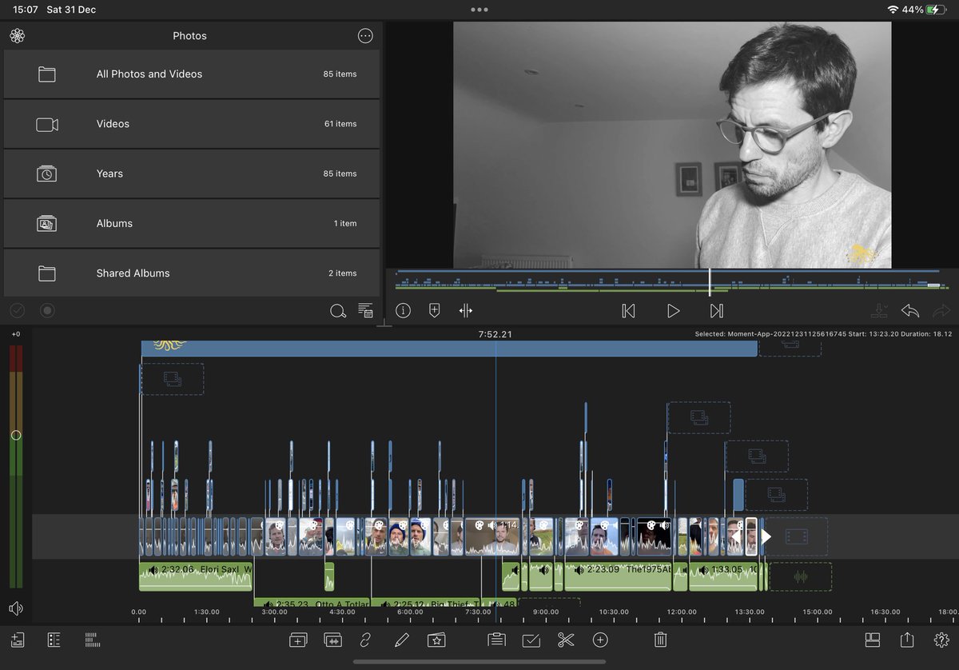Select the 1:33.05 audio clip
The height and width of the screenshot is (670, 959).
722,576
